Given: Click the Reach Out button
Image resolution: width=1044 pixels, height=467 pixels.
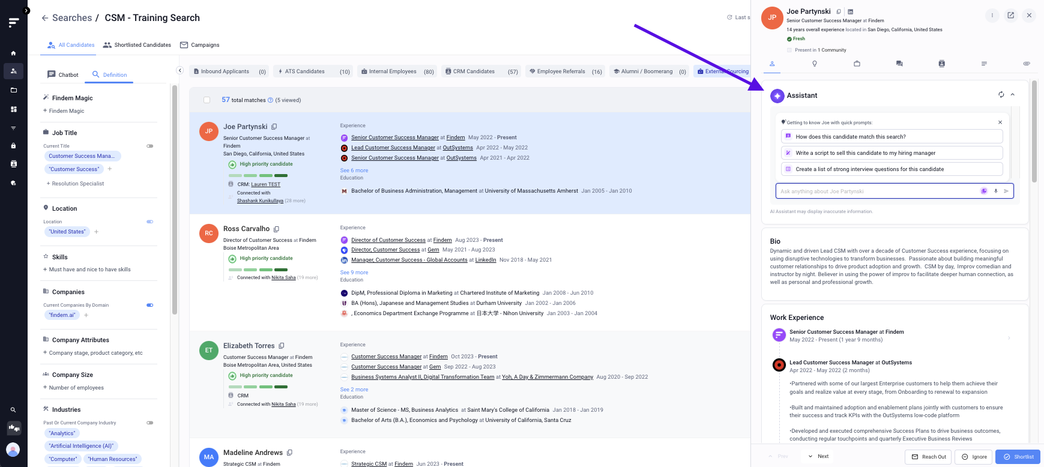Looking at the screenshot, I should point(929,457).
